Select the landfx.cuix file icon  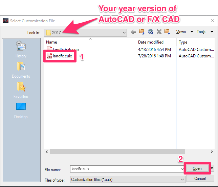click(49, 56)
